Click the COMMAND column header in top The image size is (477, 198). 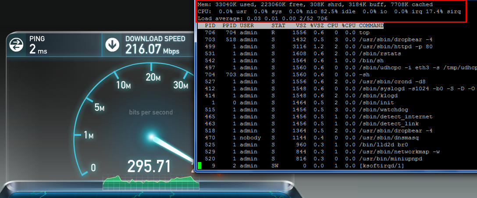coord(371,25)
